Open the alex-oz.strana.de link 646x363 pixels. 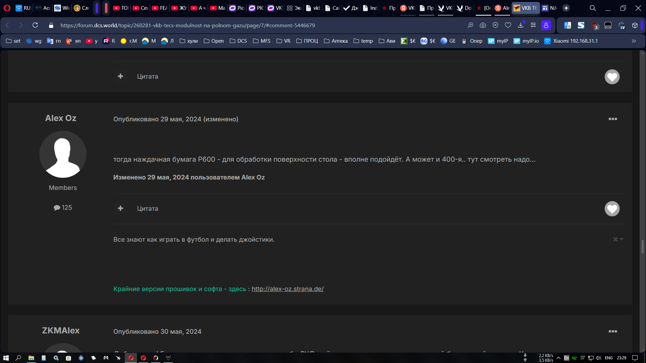287,289
